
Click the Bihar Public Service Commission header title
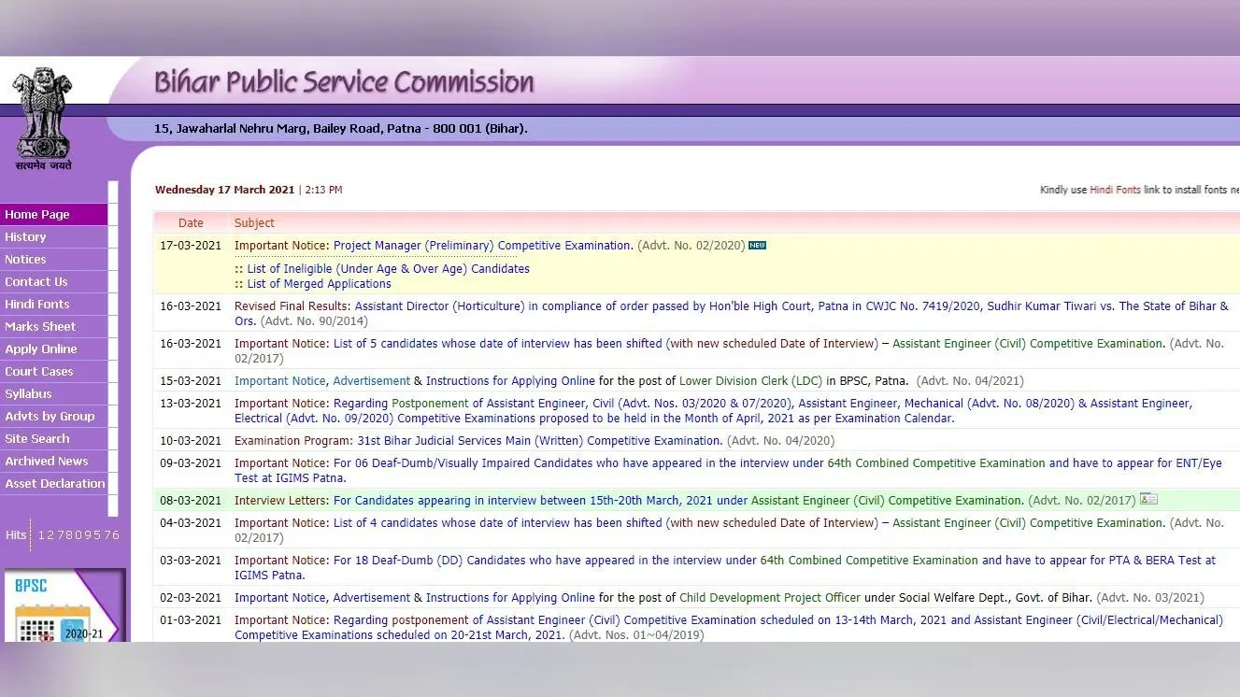tap(344, 82)
